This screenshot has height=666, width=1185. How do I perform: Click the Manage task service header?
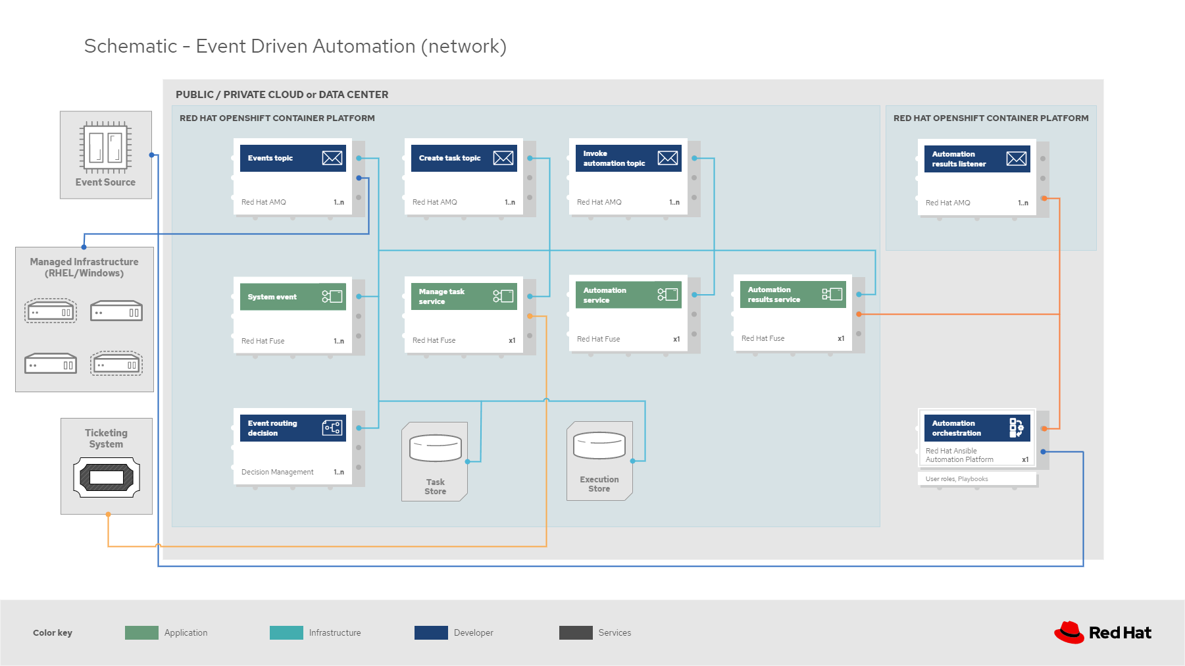[464, 296]
